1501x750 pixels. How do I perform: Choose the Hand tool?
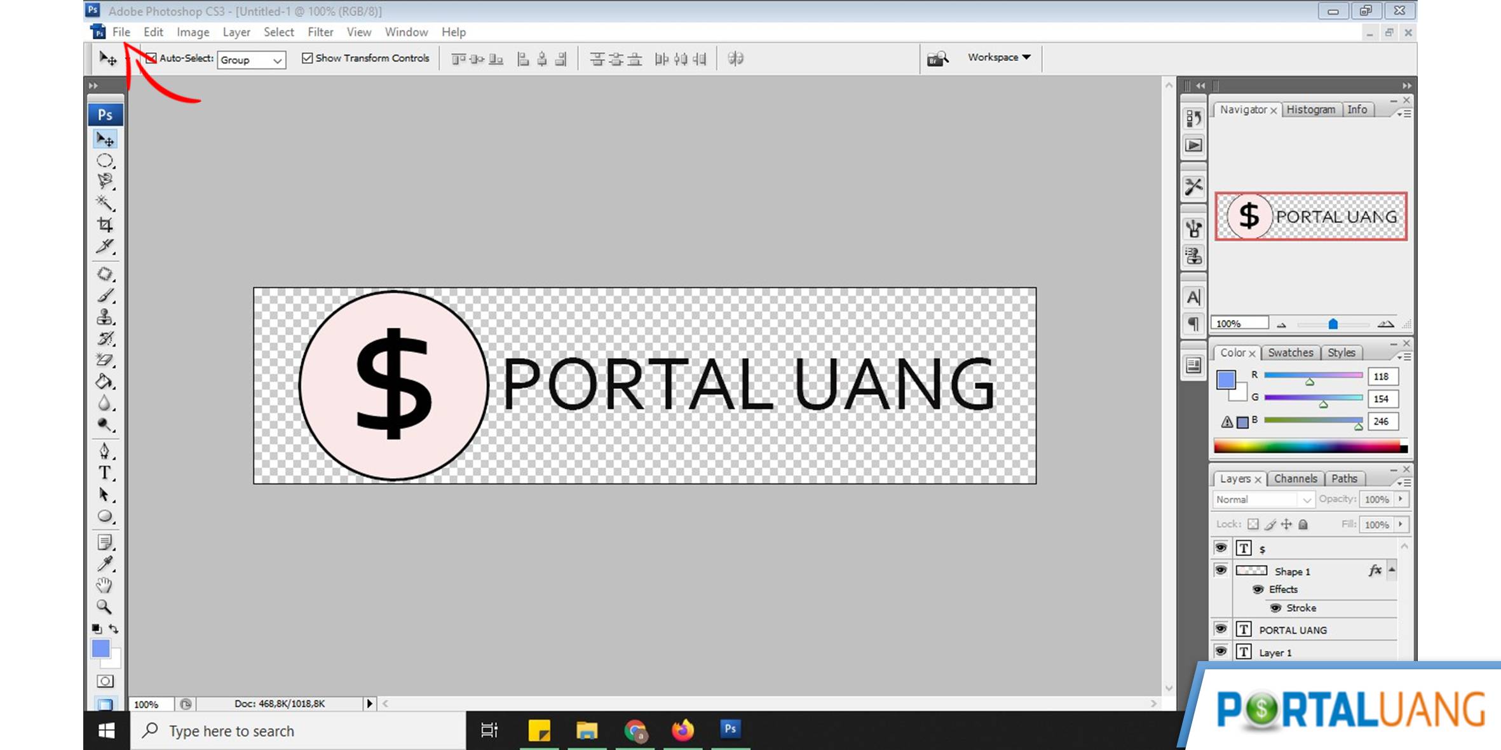click(105, 585)
